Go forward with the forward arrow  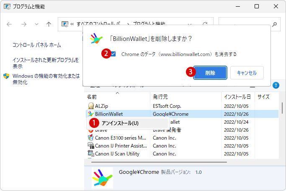click(x=24, y=24)
